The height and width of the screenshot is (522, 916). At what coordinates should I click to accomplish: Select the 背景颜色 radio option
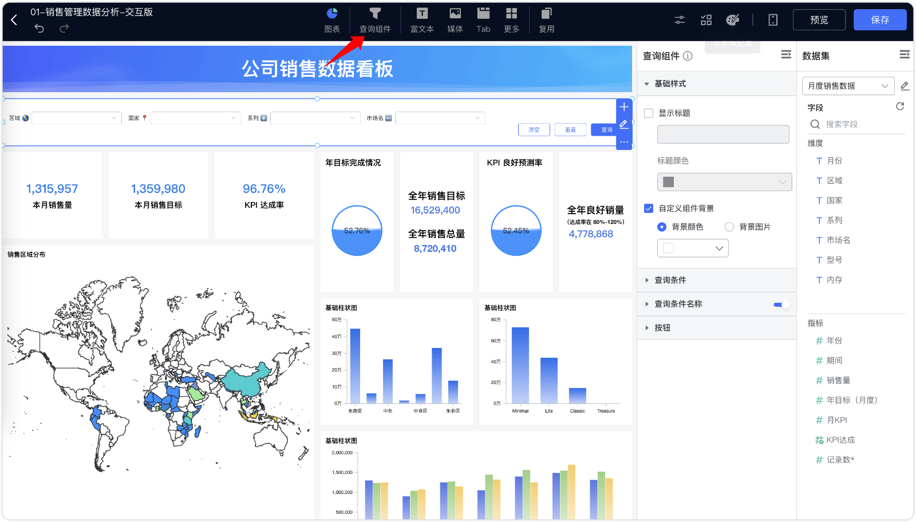662,227
